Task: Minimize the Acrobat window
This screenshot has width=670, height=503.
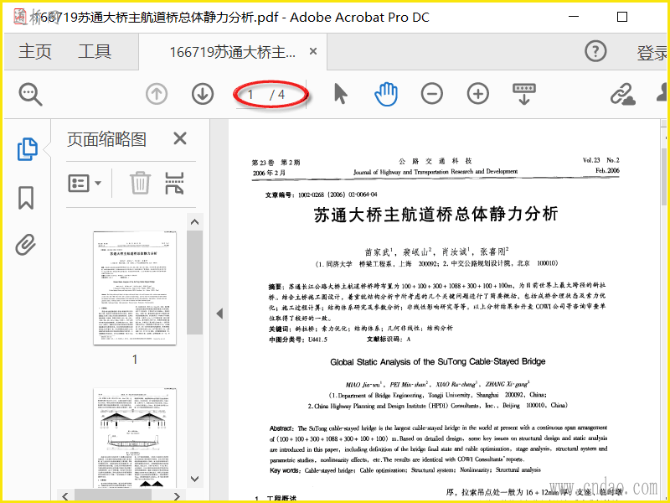Action: [x=573, y=17]
